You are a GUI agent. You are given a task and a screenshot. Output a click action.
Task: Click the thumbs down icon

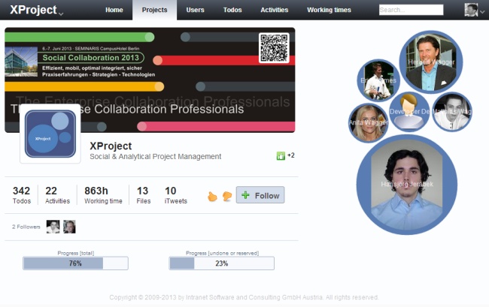pyautogui.click(x=227, y=196)
